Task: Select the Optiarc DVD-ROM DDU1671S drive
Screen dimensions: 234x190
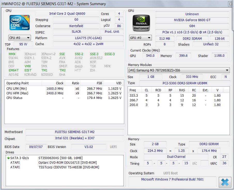Action: click(65, 162)
